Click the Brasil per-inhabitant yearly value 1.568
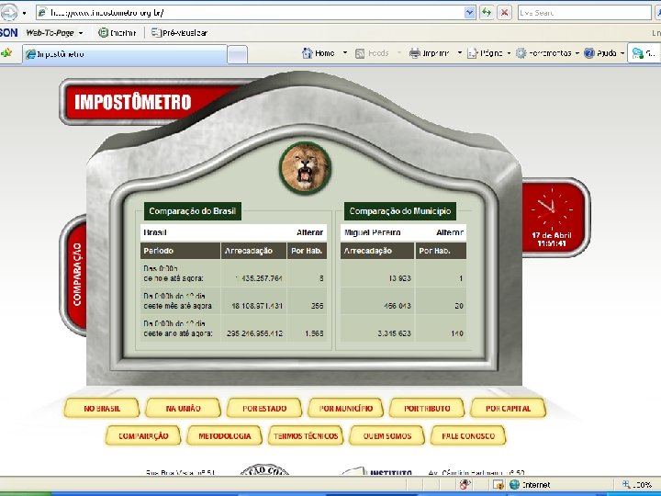This screenshot has height=496, width=661. pos(314,333)
